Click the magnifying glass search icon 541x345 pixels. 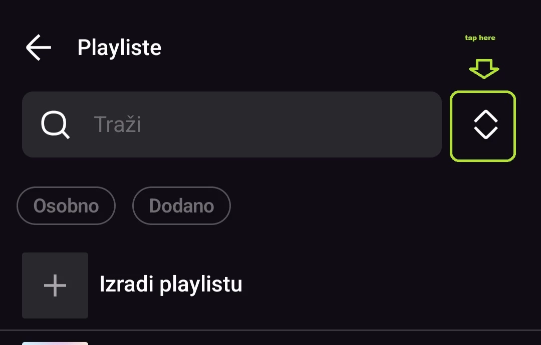point(55,124)
